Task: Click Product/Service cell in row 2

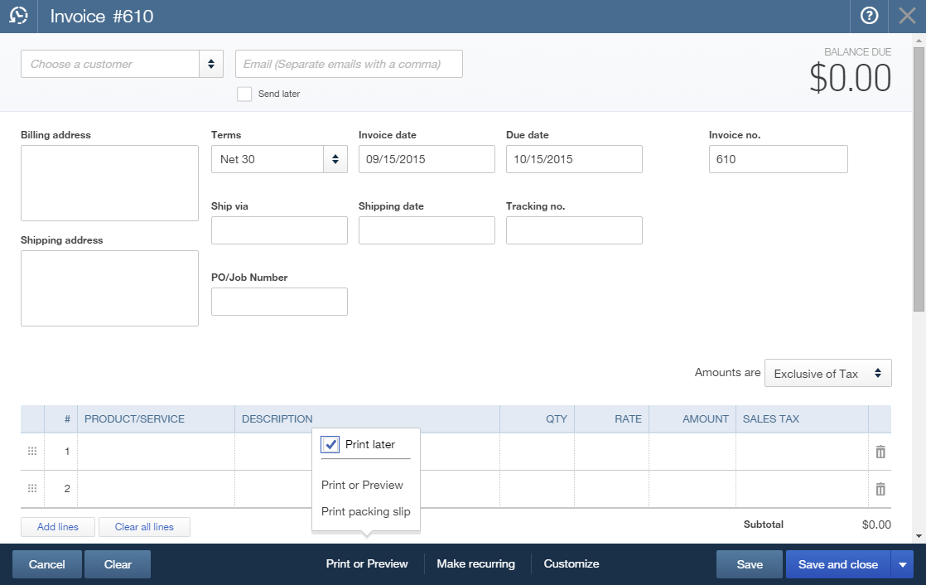Action: click(156, 489)
